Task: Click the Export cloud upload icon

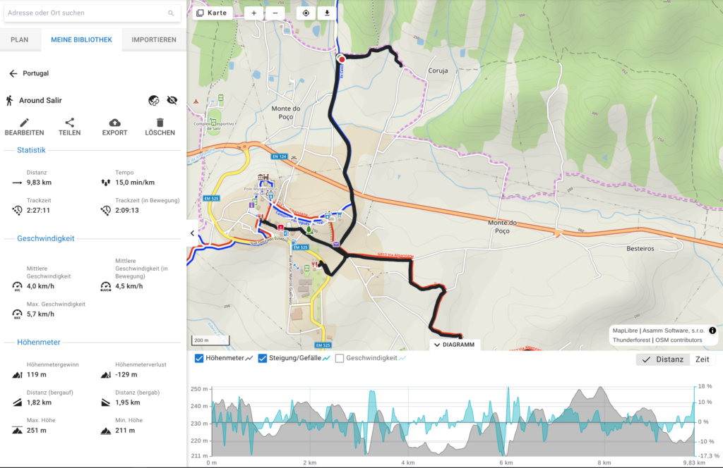Action: (x=114, y=123)
